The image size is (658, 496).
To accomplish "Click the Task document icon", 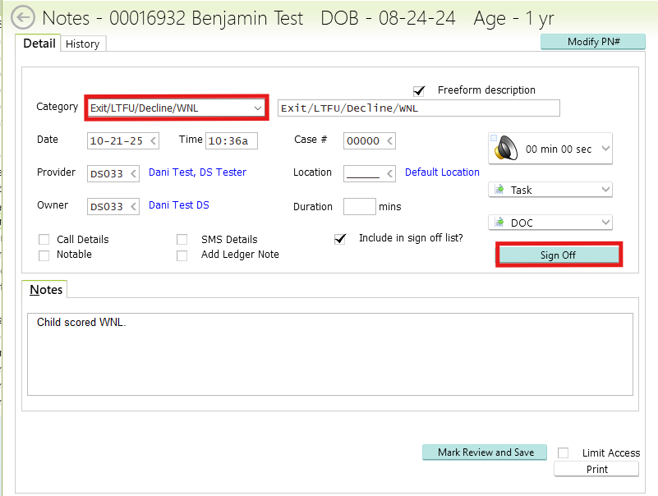I will (498, 190).
